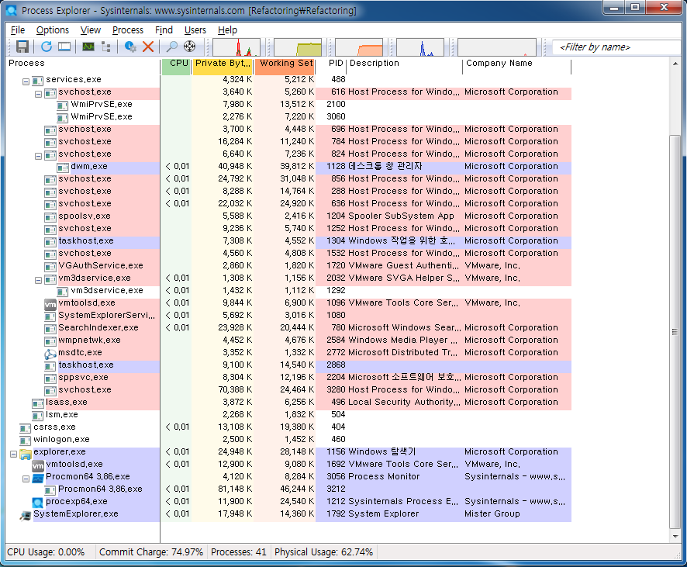Viewport: 687px width, 567px height.
Task: Click the vertical scrollbar up arrow
Action: 675,64
